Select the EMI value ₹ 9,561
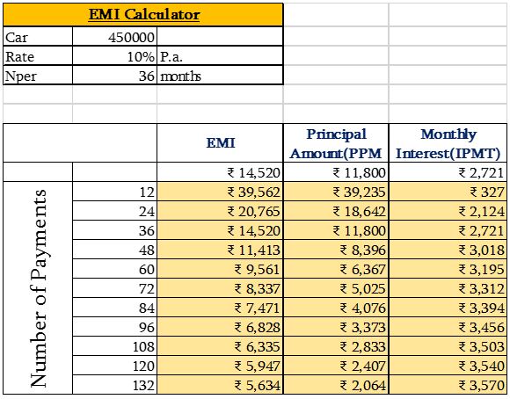This screenshot has height=399, width=510. [x=220, y=269]
